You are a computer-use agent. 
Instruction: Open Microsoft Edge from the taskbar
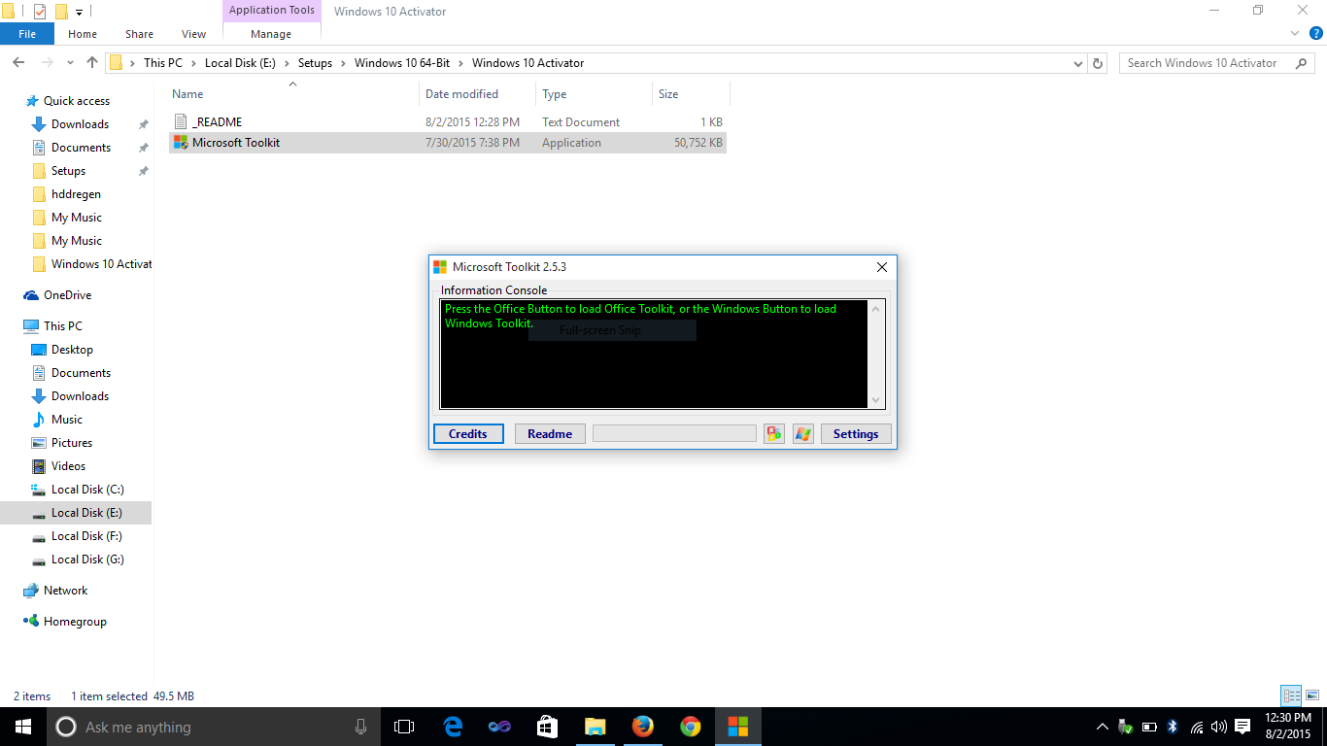click(x=452, y=727)
